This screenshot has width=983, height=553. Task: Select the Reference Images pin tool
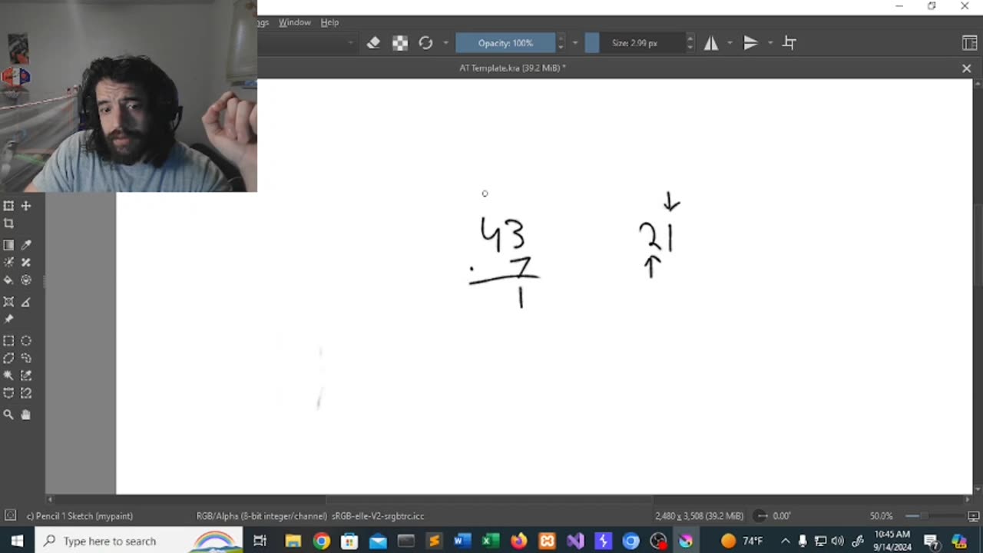click(x=8, y=320)
